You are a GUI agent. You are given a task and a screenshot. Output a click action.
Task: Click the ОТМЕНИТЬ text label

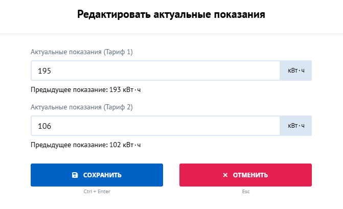click(250, 175)
